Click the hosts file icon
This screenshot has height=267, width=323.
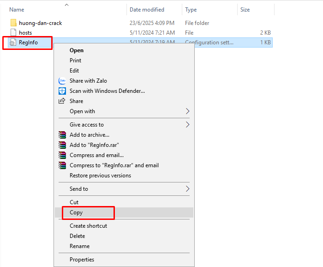(x=13, y=33)
